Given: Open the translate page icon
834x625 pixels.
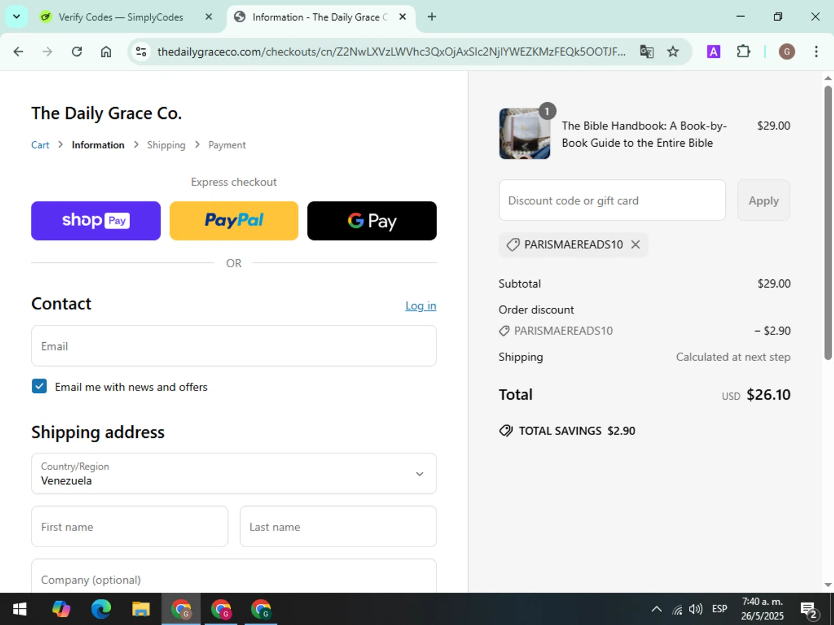Looking at the screenshot, I should coord(647,52).
